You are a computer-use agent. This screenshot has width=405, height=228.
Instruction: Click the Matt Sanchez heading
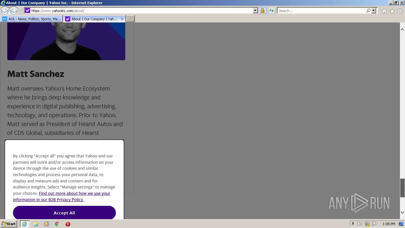pos(36,74)
